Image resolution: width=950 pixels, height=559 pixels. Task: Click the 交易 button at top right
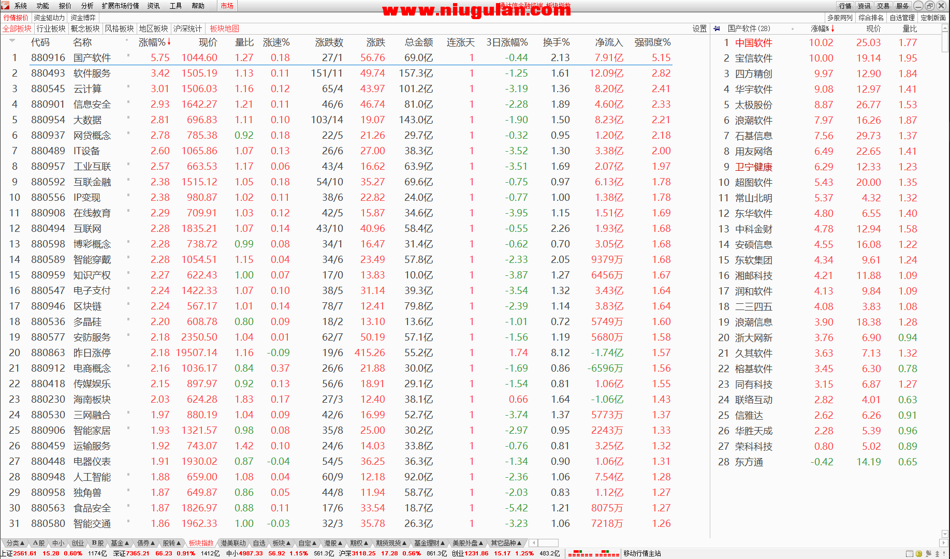coord(883,6)
